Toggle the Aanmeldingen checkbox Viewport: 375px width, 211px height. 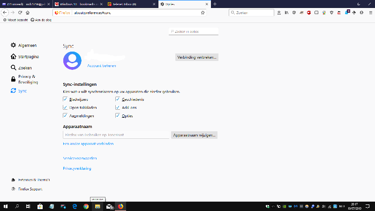click(x=65, y=115)
